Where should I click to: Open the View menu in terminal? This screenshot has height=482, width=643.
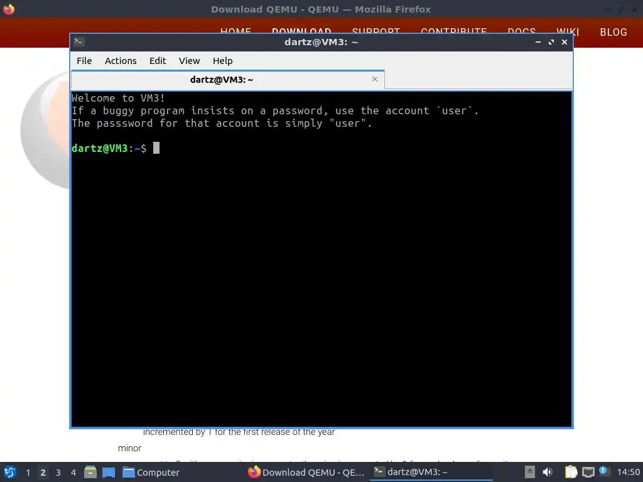(x=189, y=61)
